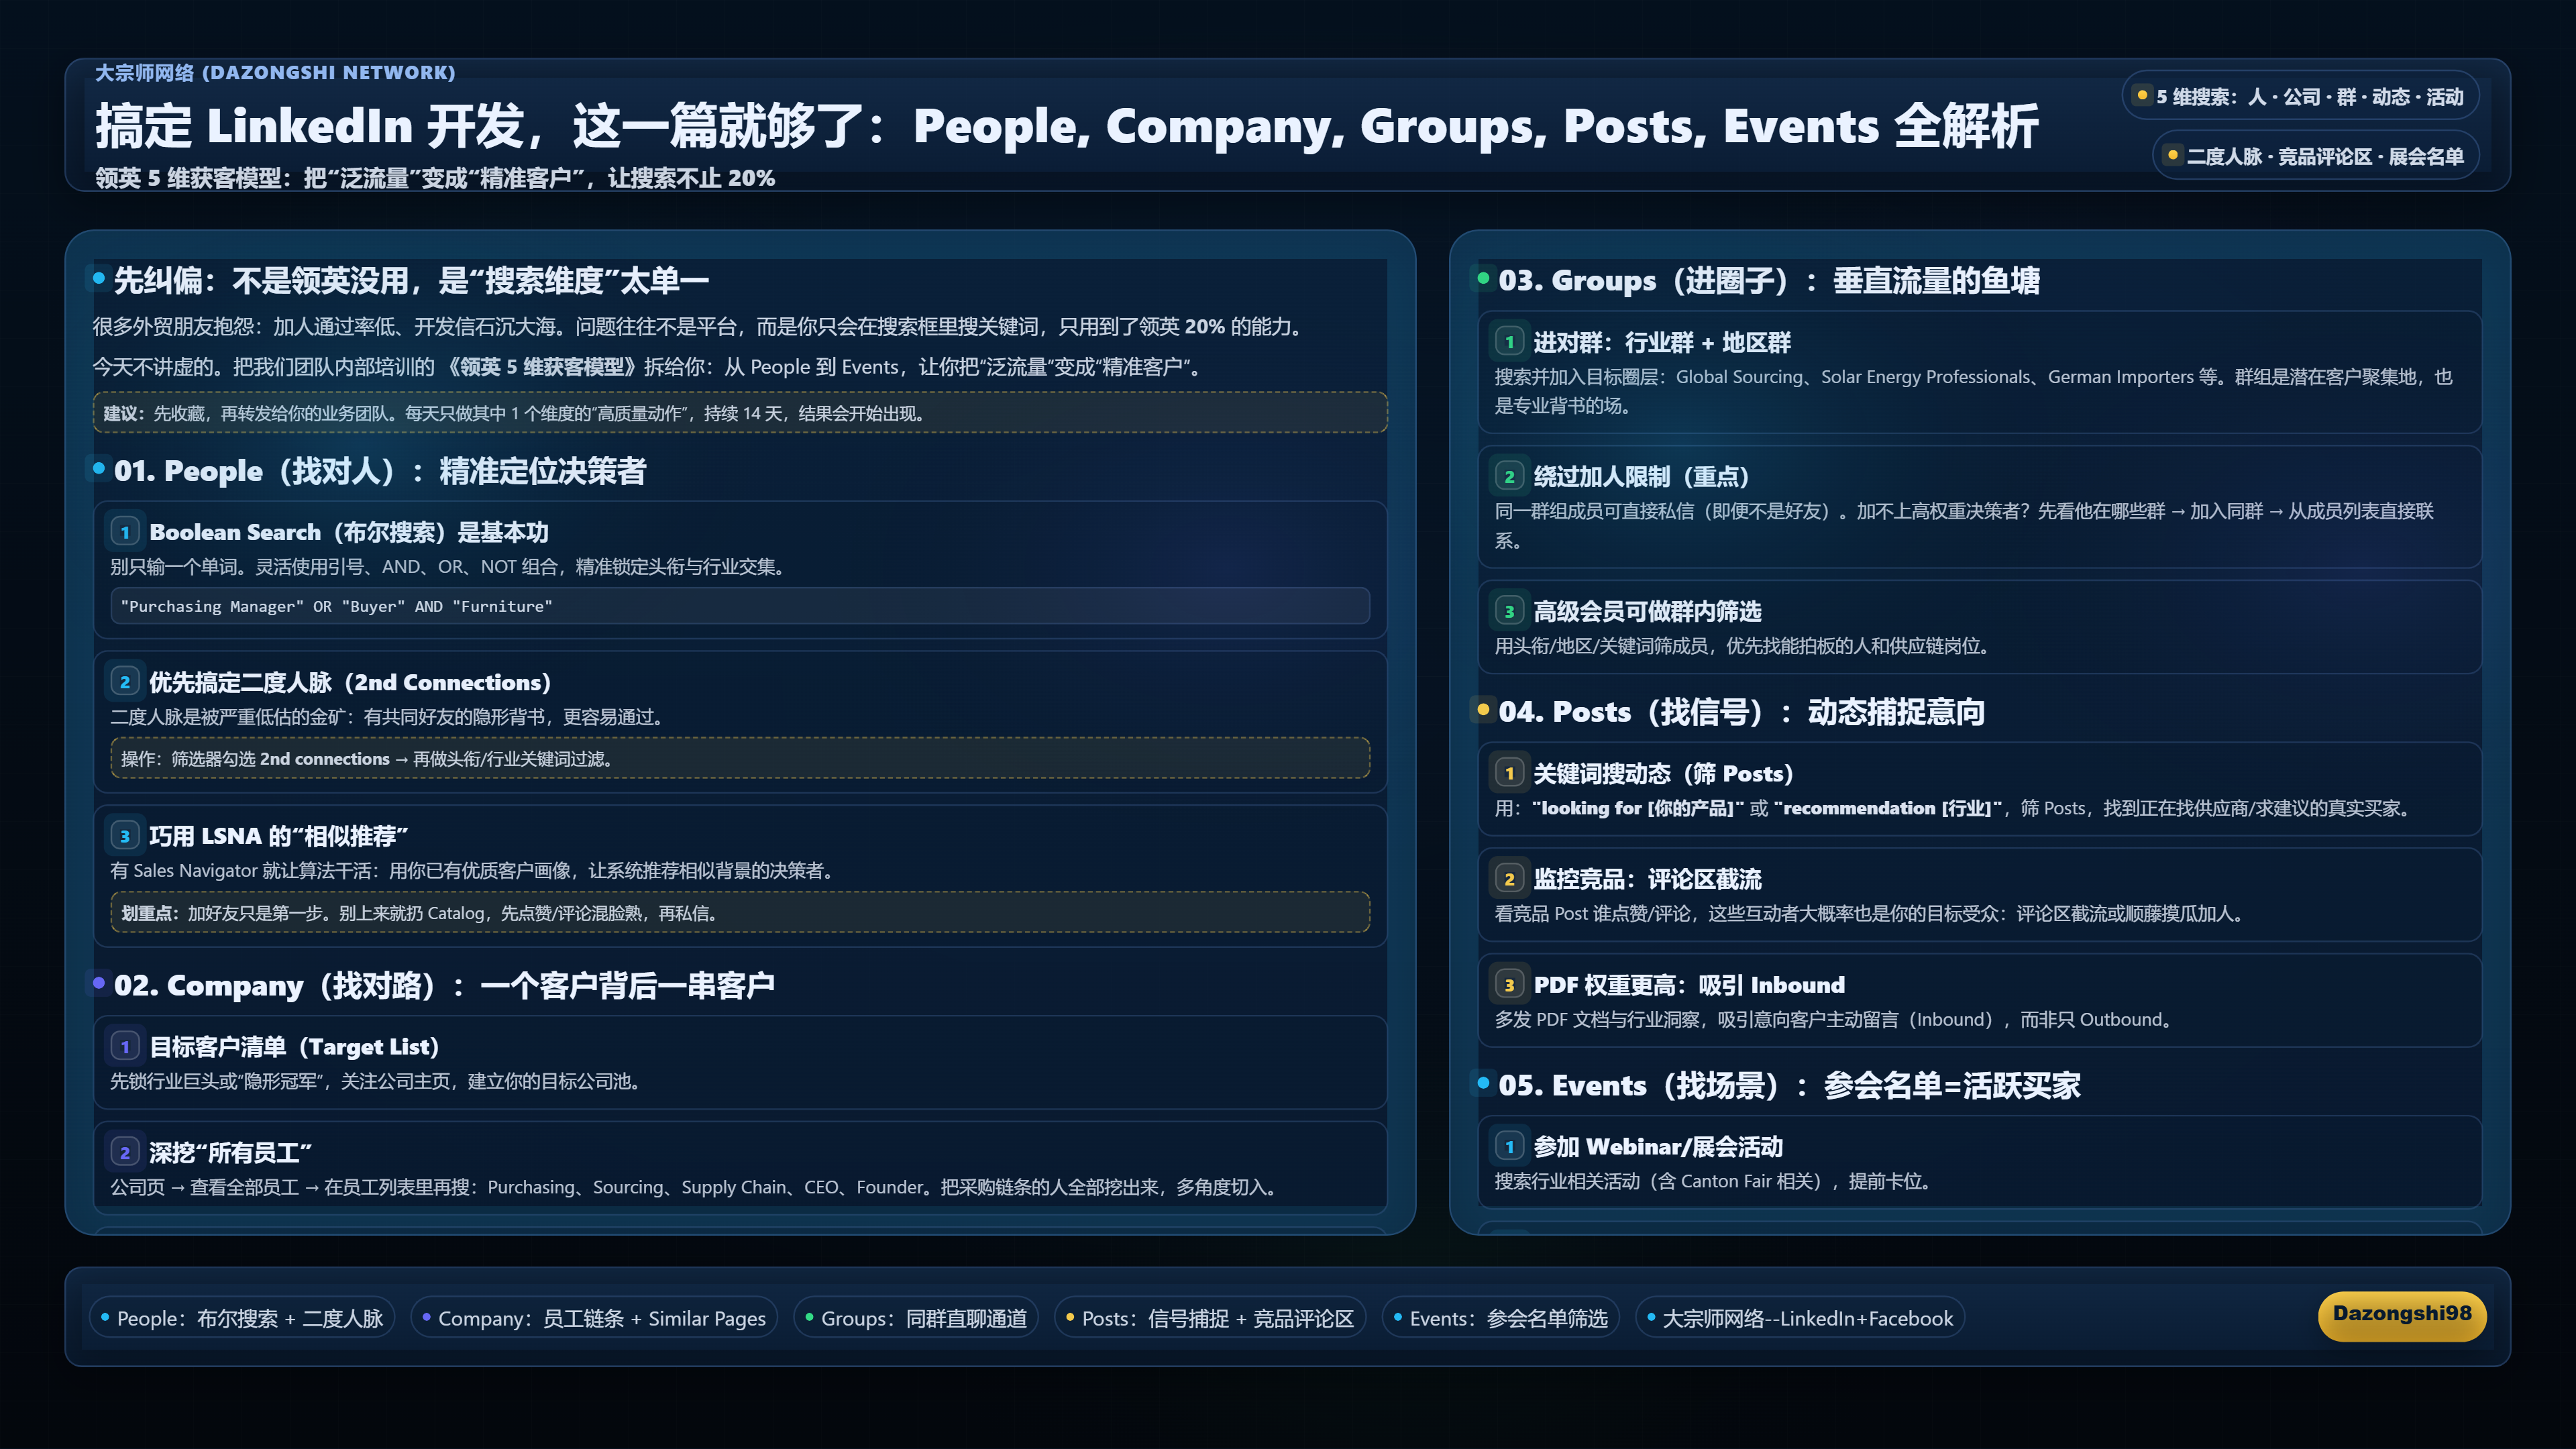
Task: Click badge 2 beside 深挖"所有员工"
Action: (x=124, y=1153)
